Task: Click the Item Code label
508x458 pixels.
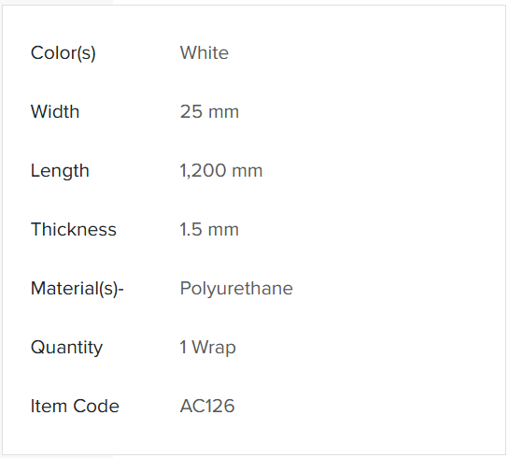Action: click(75, 406)
